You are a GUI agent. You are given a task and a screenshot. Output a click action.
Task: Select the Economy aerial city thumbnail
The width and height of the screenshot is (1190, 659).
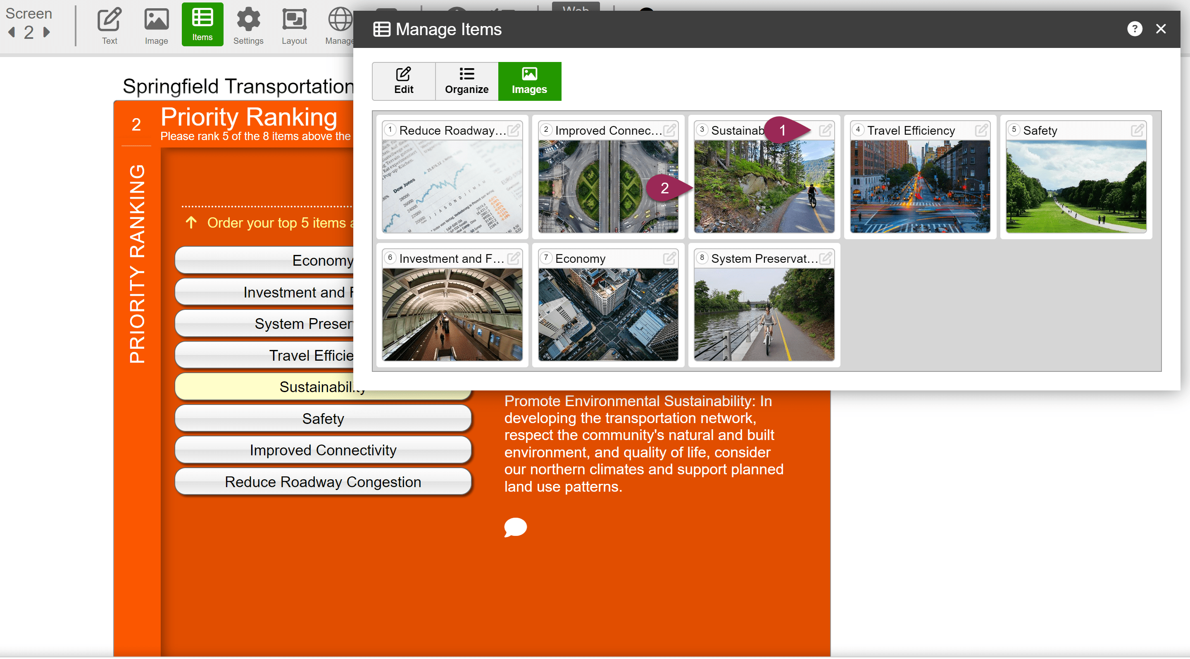click(x=608, y=315)
